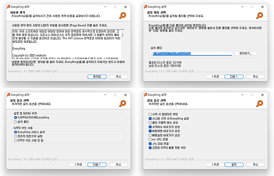Click 다음 > in the 설치 위치 선택 window
274x176 pixels.
coord(234,77)
